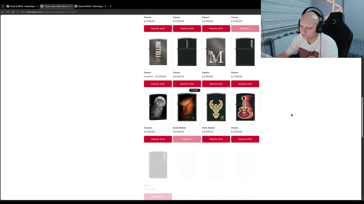This screenshot has width=364, height=204.
Task: Click the page vertical scrollbar thumb
Action: click(x=362, y=118)
